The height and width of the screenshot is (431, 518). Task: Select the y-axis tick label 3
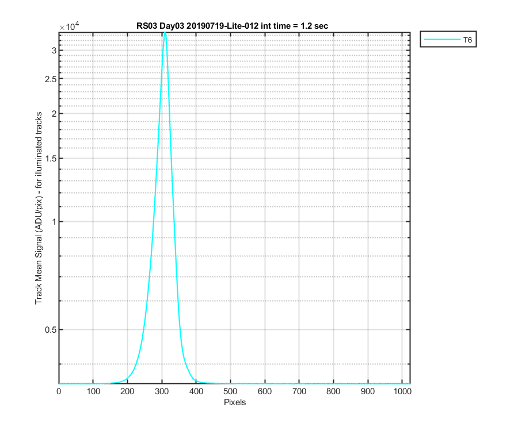pyautogui.click(x=54, y=51)
